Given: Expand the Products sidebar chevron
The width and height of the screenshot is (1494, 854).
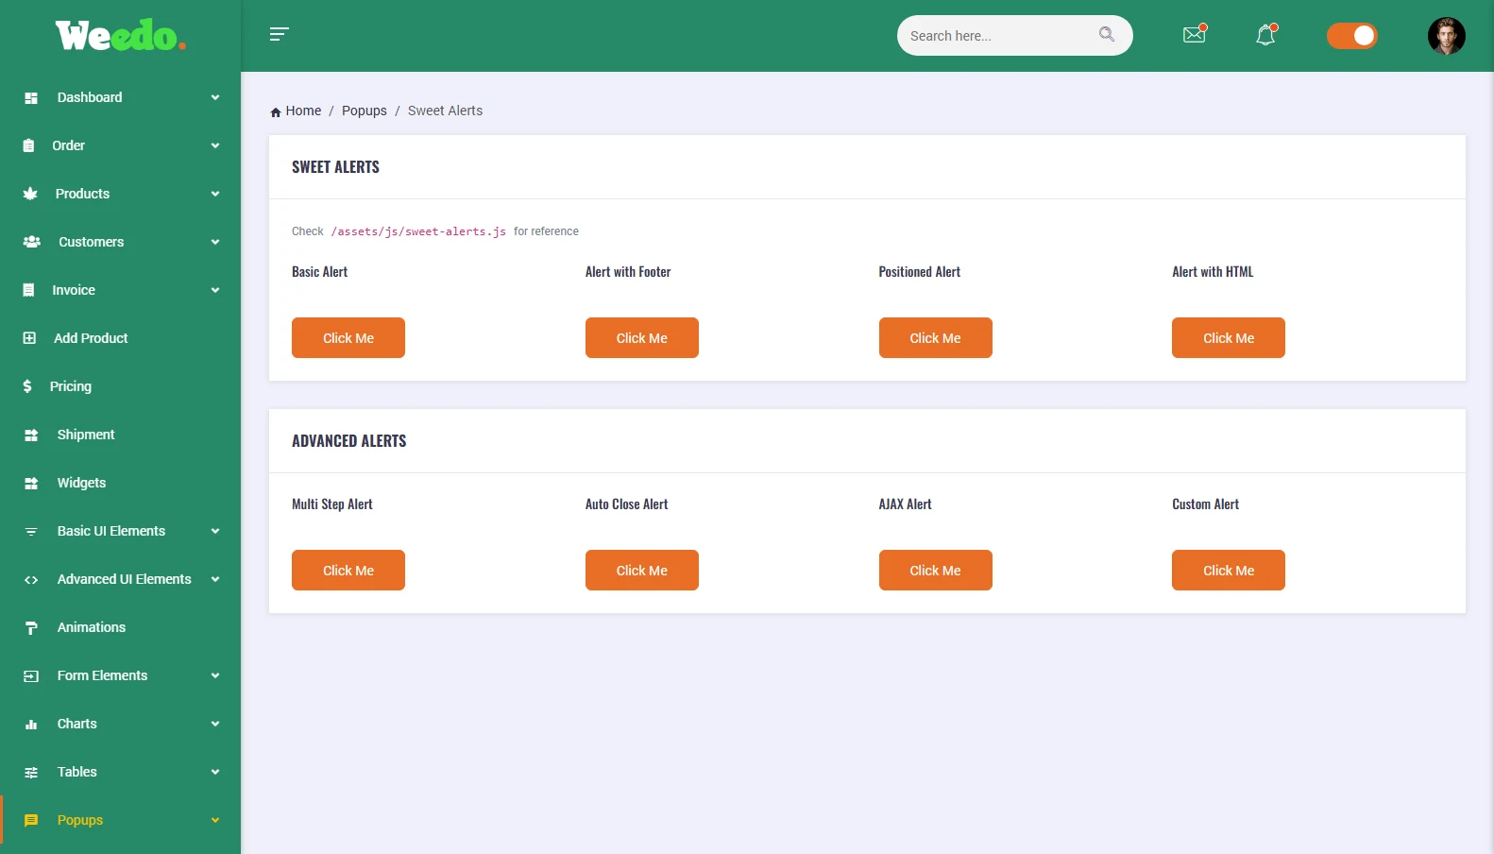Looking at the screenshot, I should (215, 194).
